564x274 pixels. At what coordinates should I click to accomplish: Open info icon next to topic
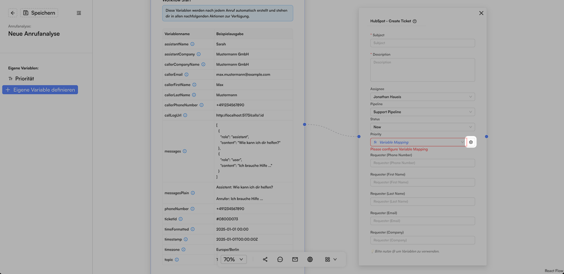click(x=177, y=260)
